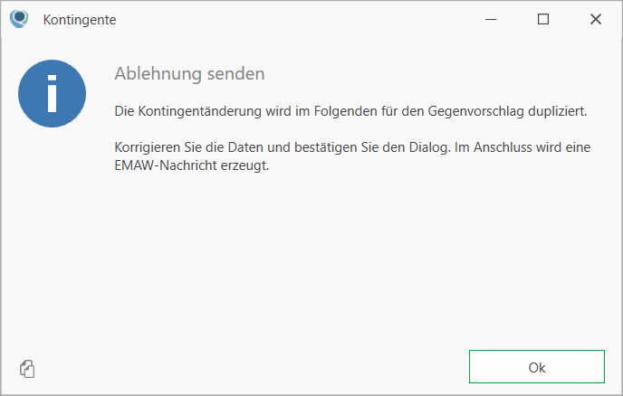Click the word Korrigieren in the second paragraph
This screenshot has height=396, width=623.
click(147, 147)
